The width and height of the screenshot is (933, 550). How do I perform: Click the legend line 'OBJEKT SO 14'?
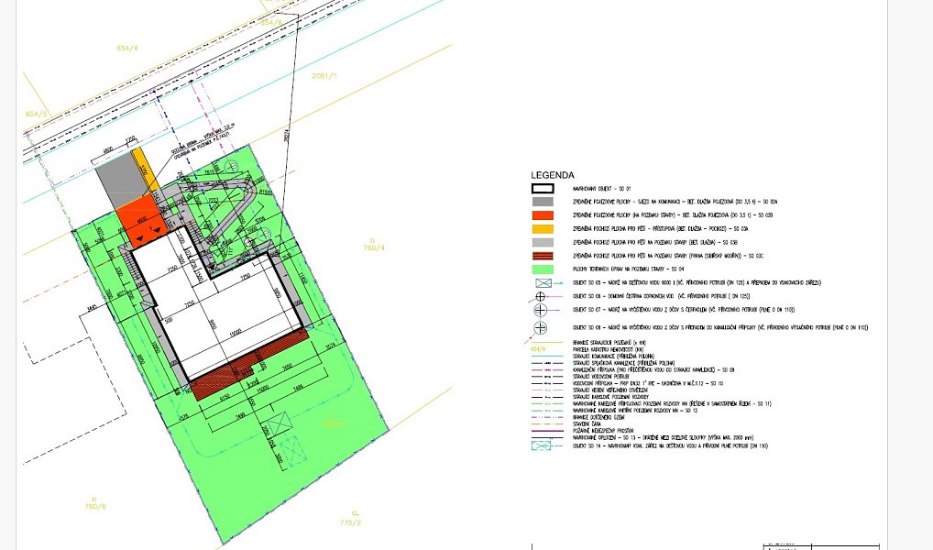click(670, 445)
